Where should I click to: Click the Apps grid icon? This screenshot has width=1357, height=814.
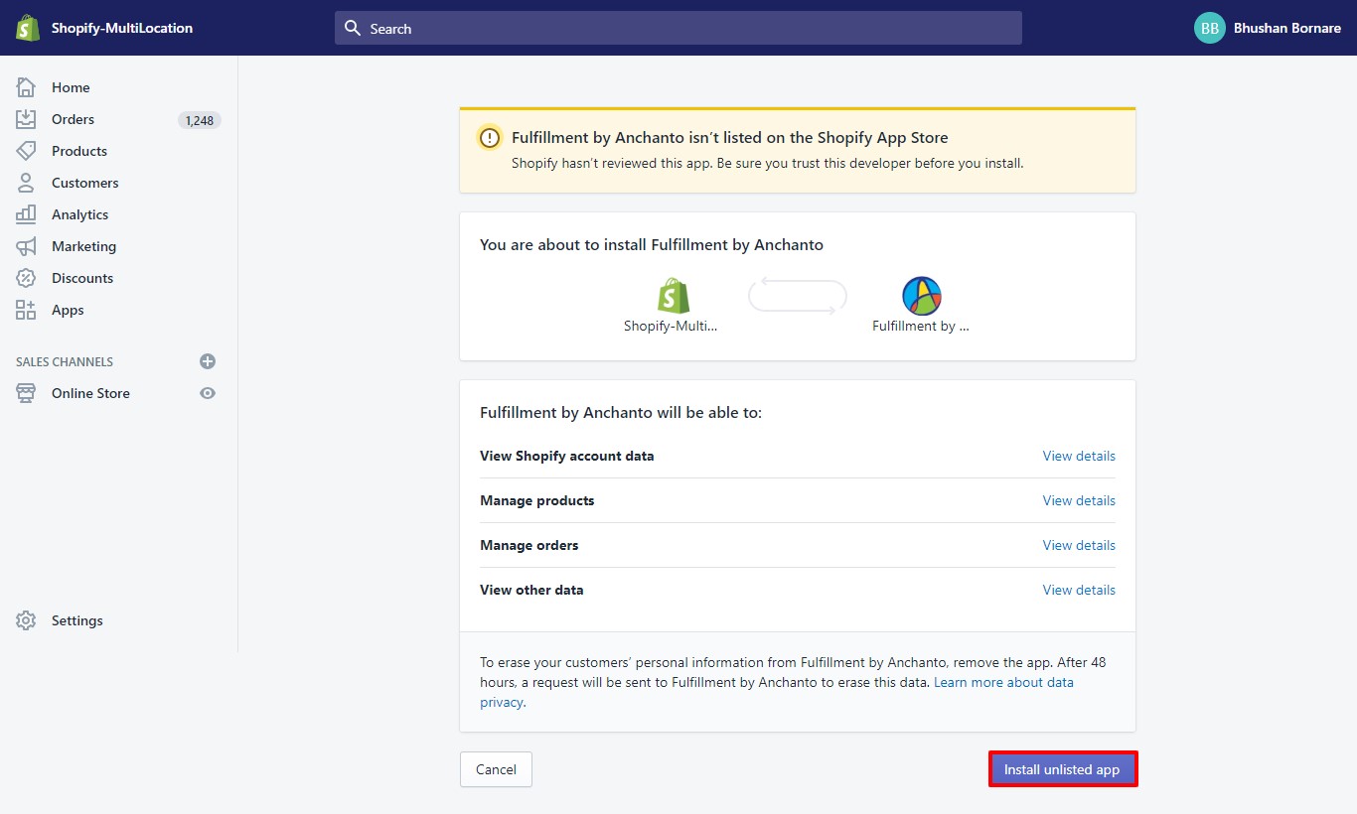coord(26,310)
